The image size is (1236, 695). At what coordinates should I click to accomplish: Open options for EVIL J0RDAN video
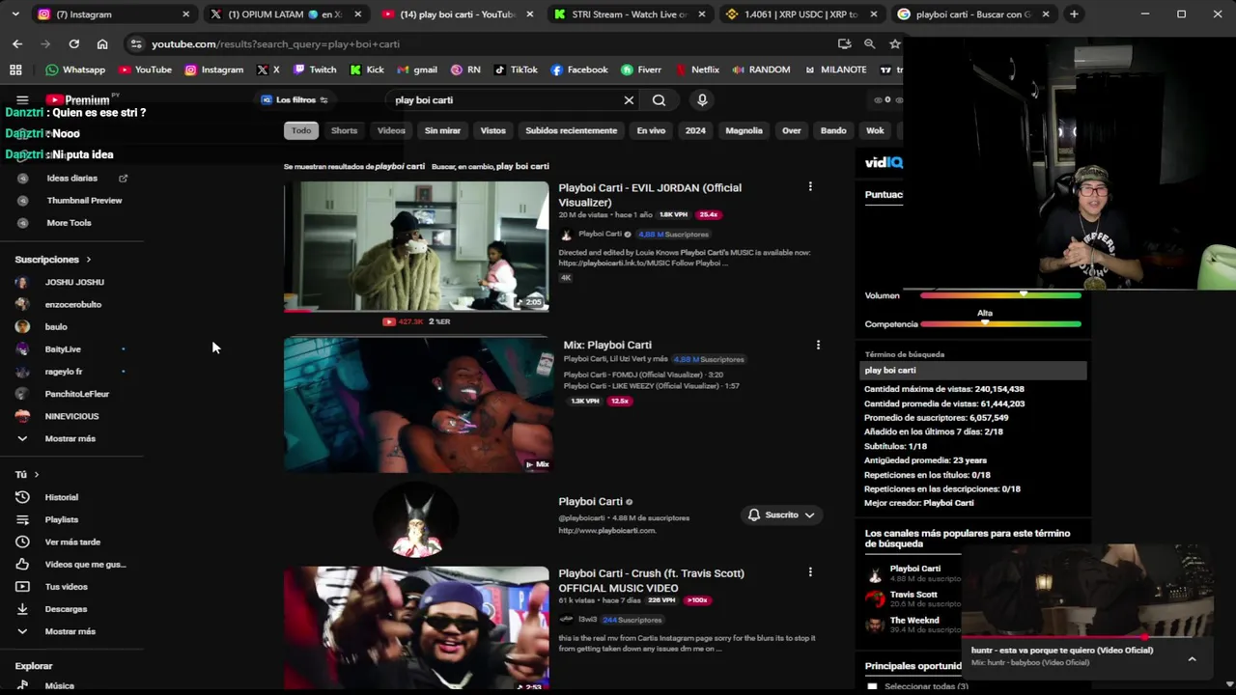(x=810, y=186)
